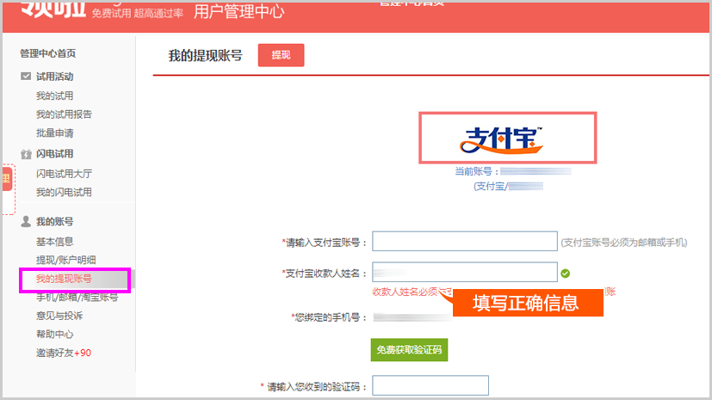Open 基本信息 page
The image size is (712, 400).
pos(54,242)
